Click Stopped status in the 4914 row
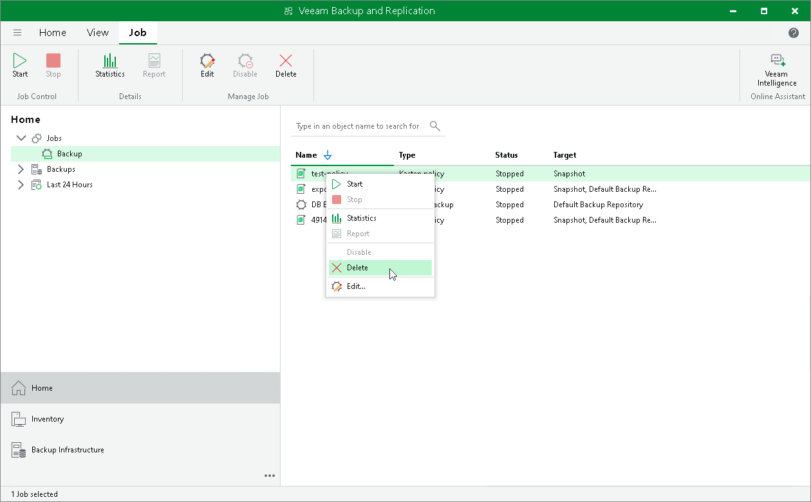Image resolution: width=811 pixels, height=502 pixels. point(510,220)
